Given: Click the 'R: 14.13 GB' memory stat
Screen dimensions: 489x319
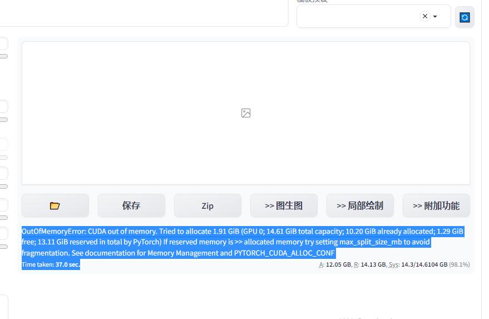Looking at the screenshot, I should pyautogui.click(x=370, y=264).
